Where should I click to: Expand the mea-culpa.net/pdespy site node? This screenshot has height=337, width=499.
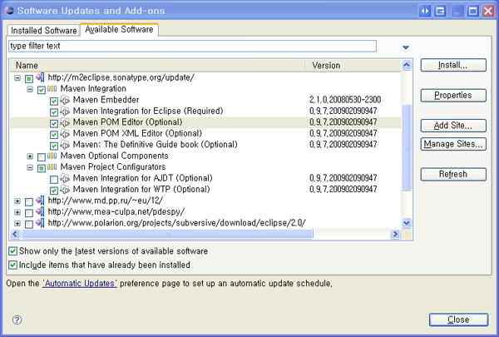point(17,212)
